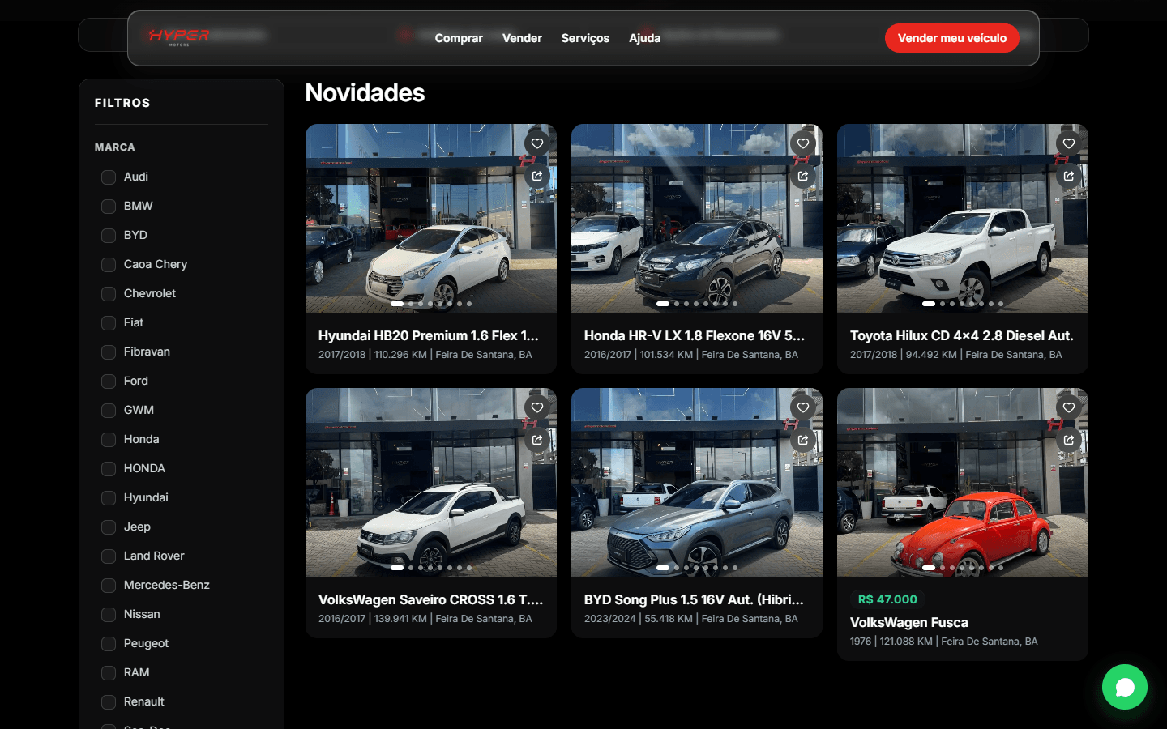This screenshot has width=1167, height=729.
Task: Check the Renault brand filter
Action: (x=109, y=702)
